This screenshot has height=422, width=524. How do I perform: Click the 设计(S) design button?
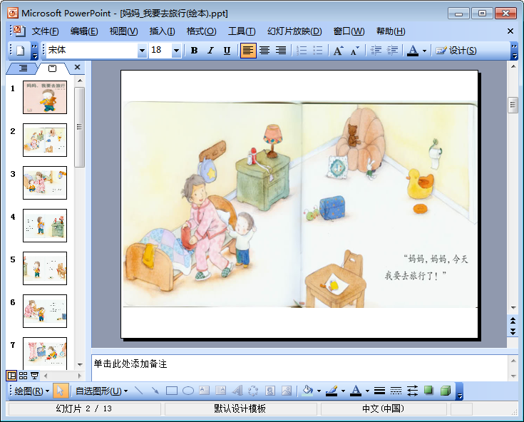point(456,51)
